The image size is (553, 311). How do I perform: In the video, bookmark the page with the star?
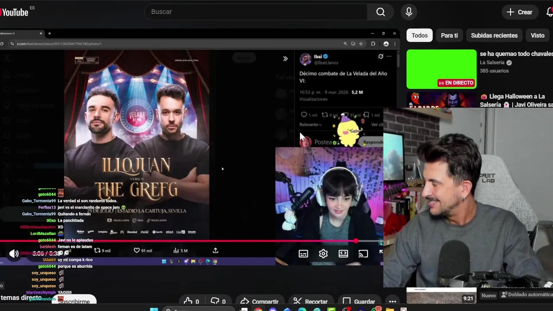361,44
